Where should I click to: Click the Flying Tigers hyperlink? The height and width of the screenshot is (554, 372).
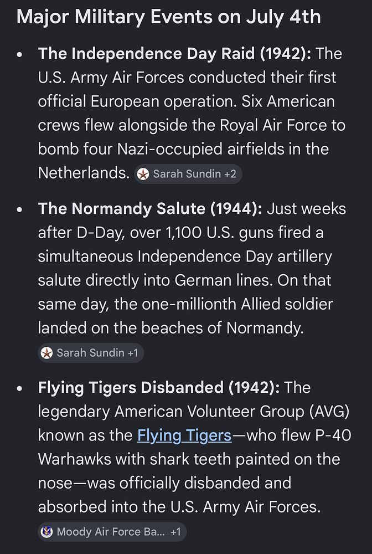[184, 435]
